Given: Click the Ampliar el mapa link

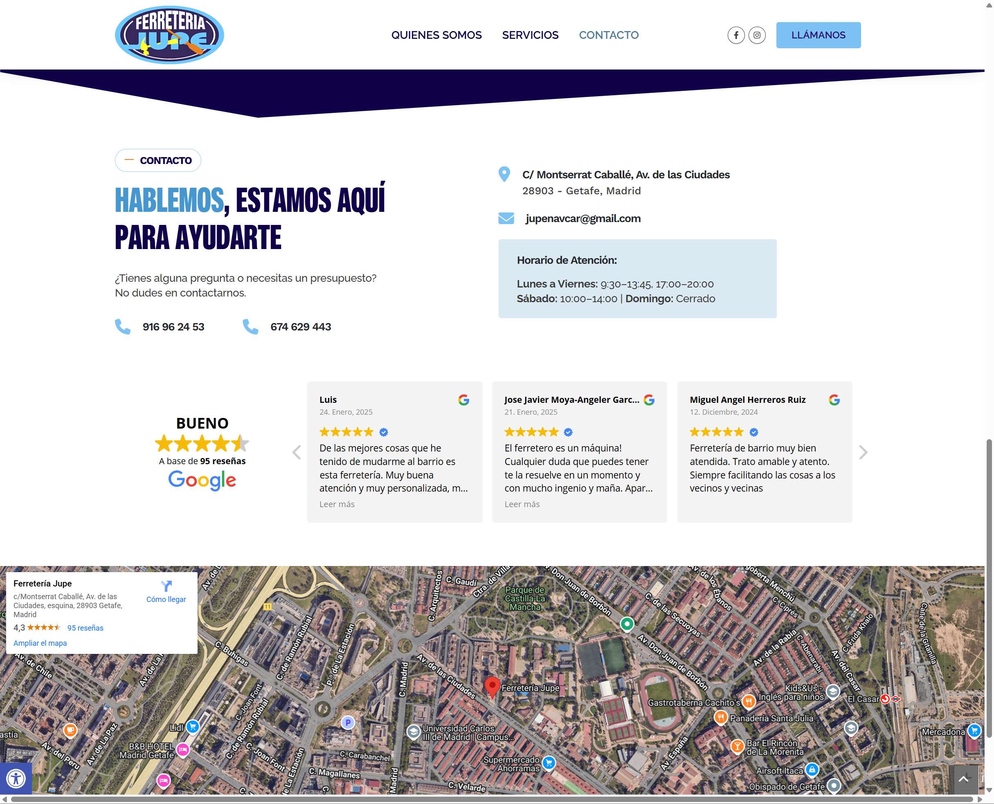Looking at the screenshot, I should (40, 643).
